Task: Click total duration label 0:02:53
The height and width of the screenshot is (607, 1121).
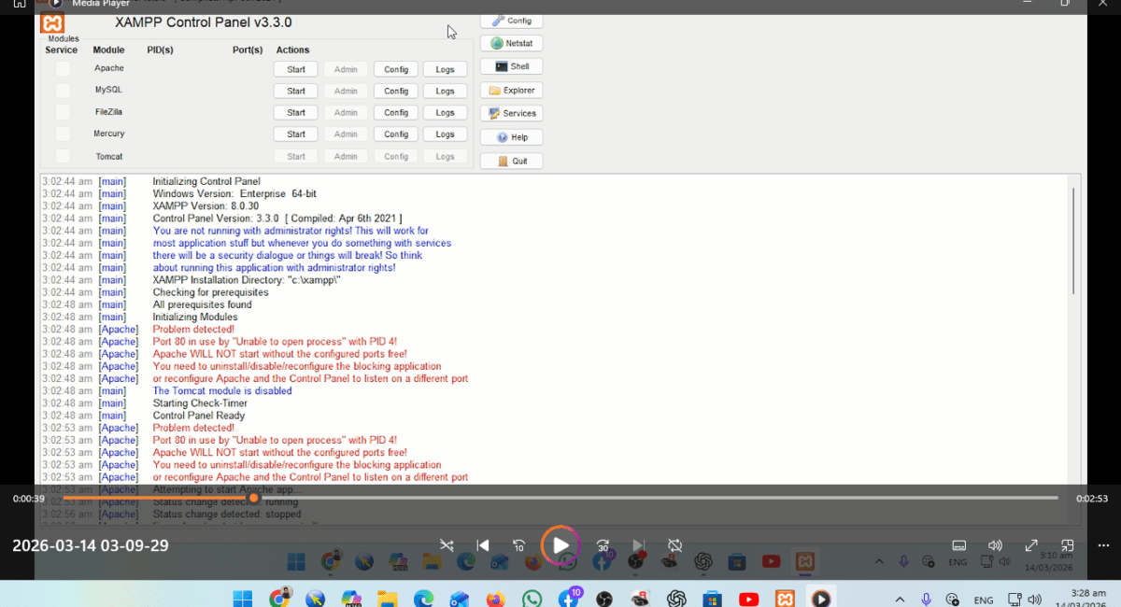Action: click(x=1092, y=499)
